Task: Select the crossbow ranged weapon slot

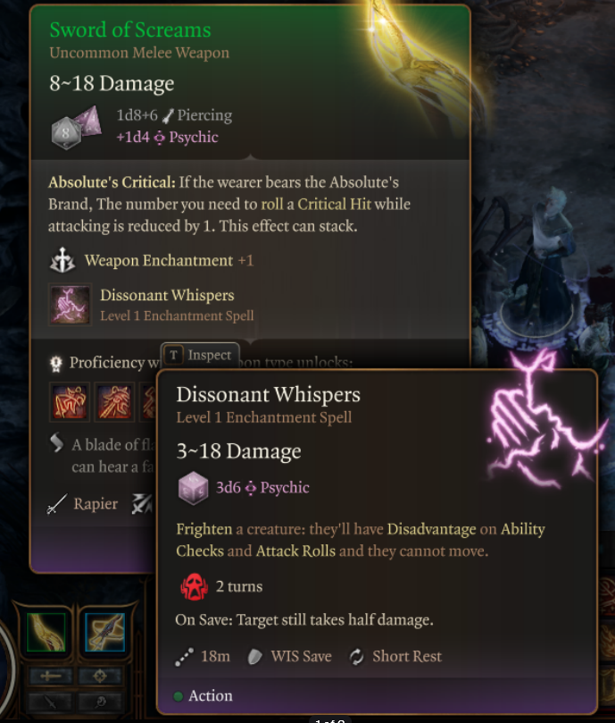Action: [105, 632]
